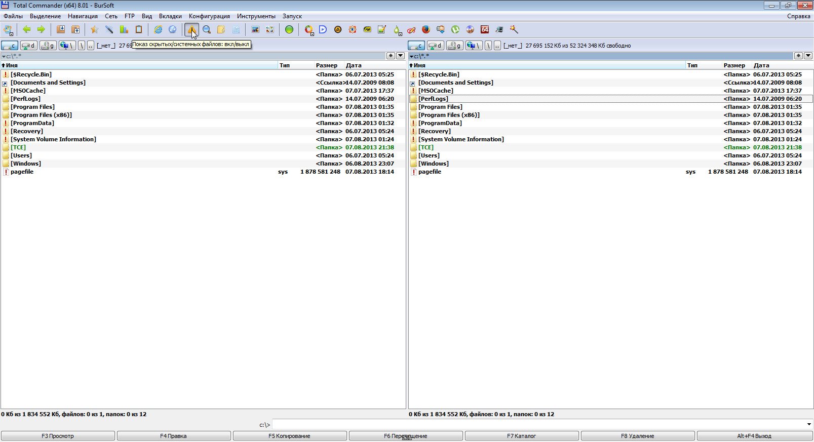Image resolution: width=814 pixels, height=442 pixels.
Task: Click the yellow folders toolbar icon
Action: click(221, 29)
